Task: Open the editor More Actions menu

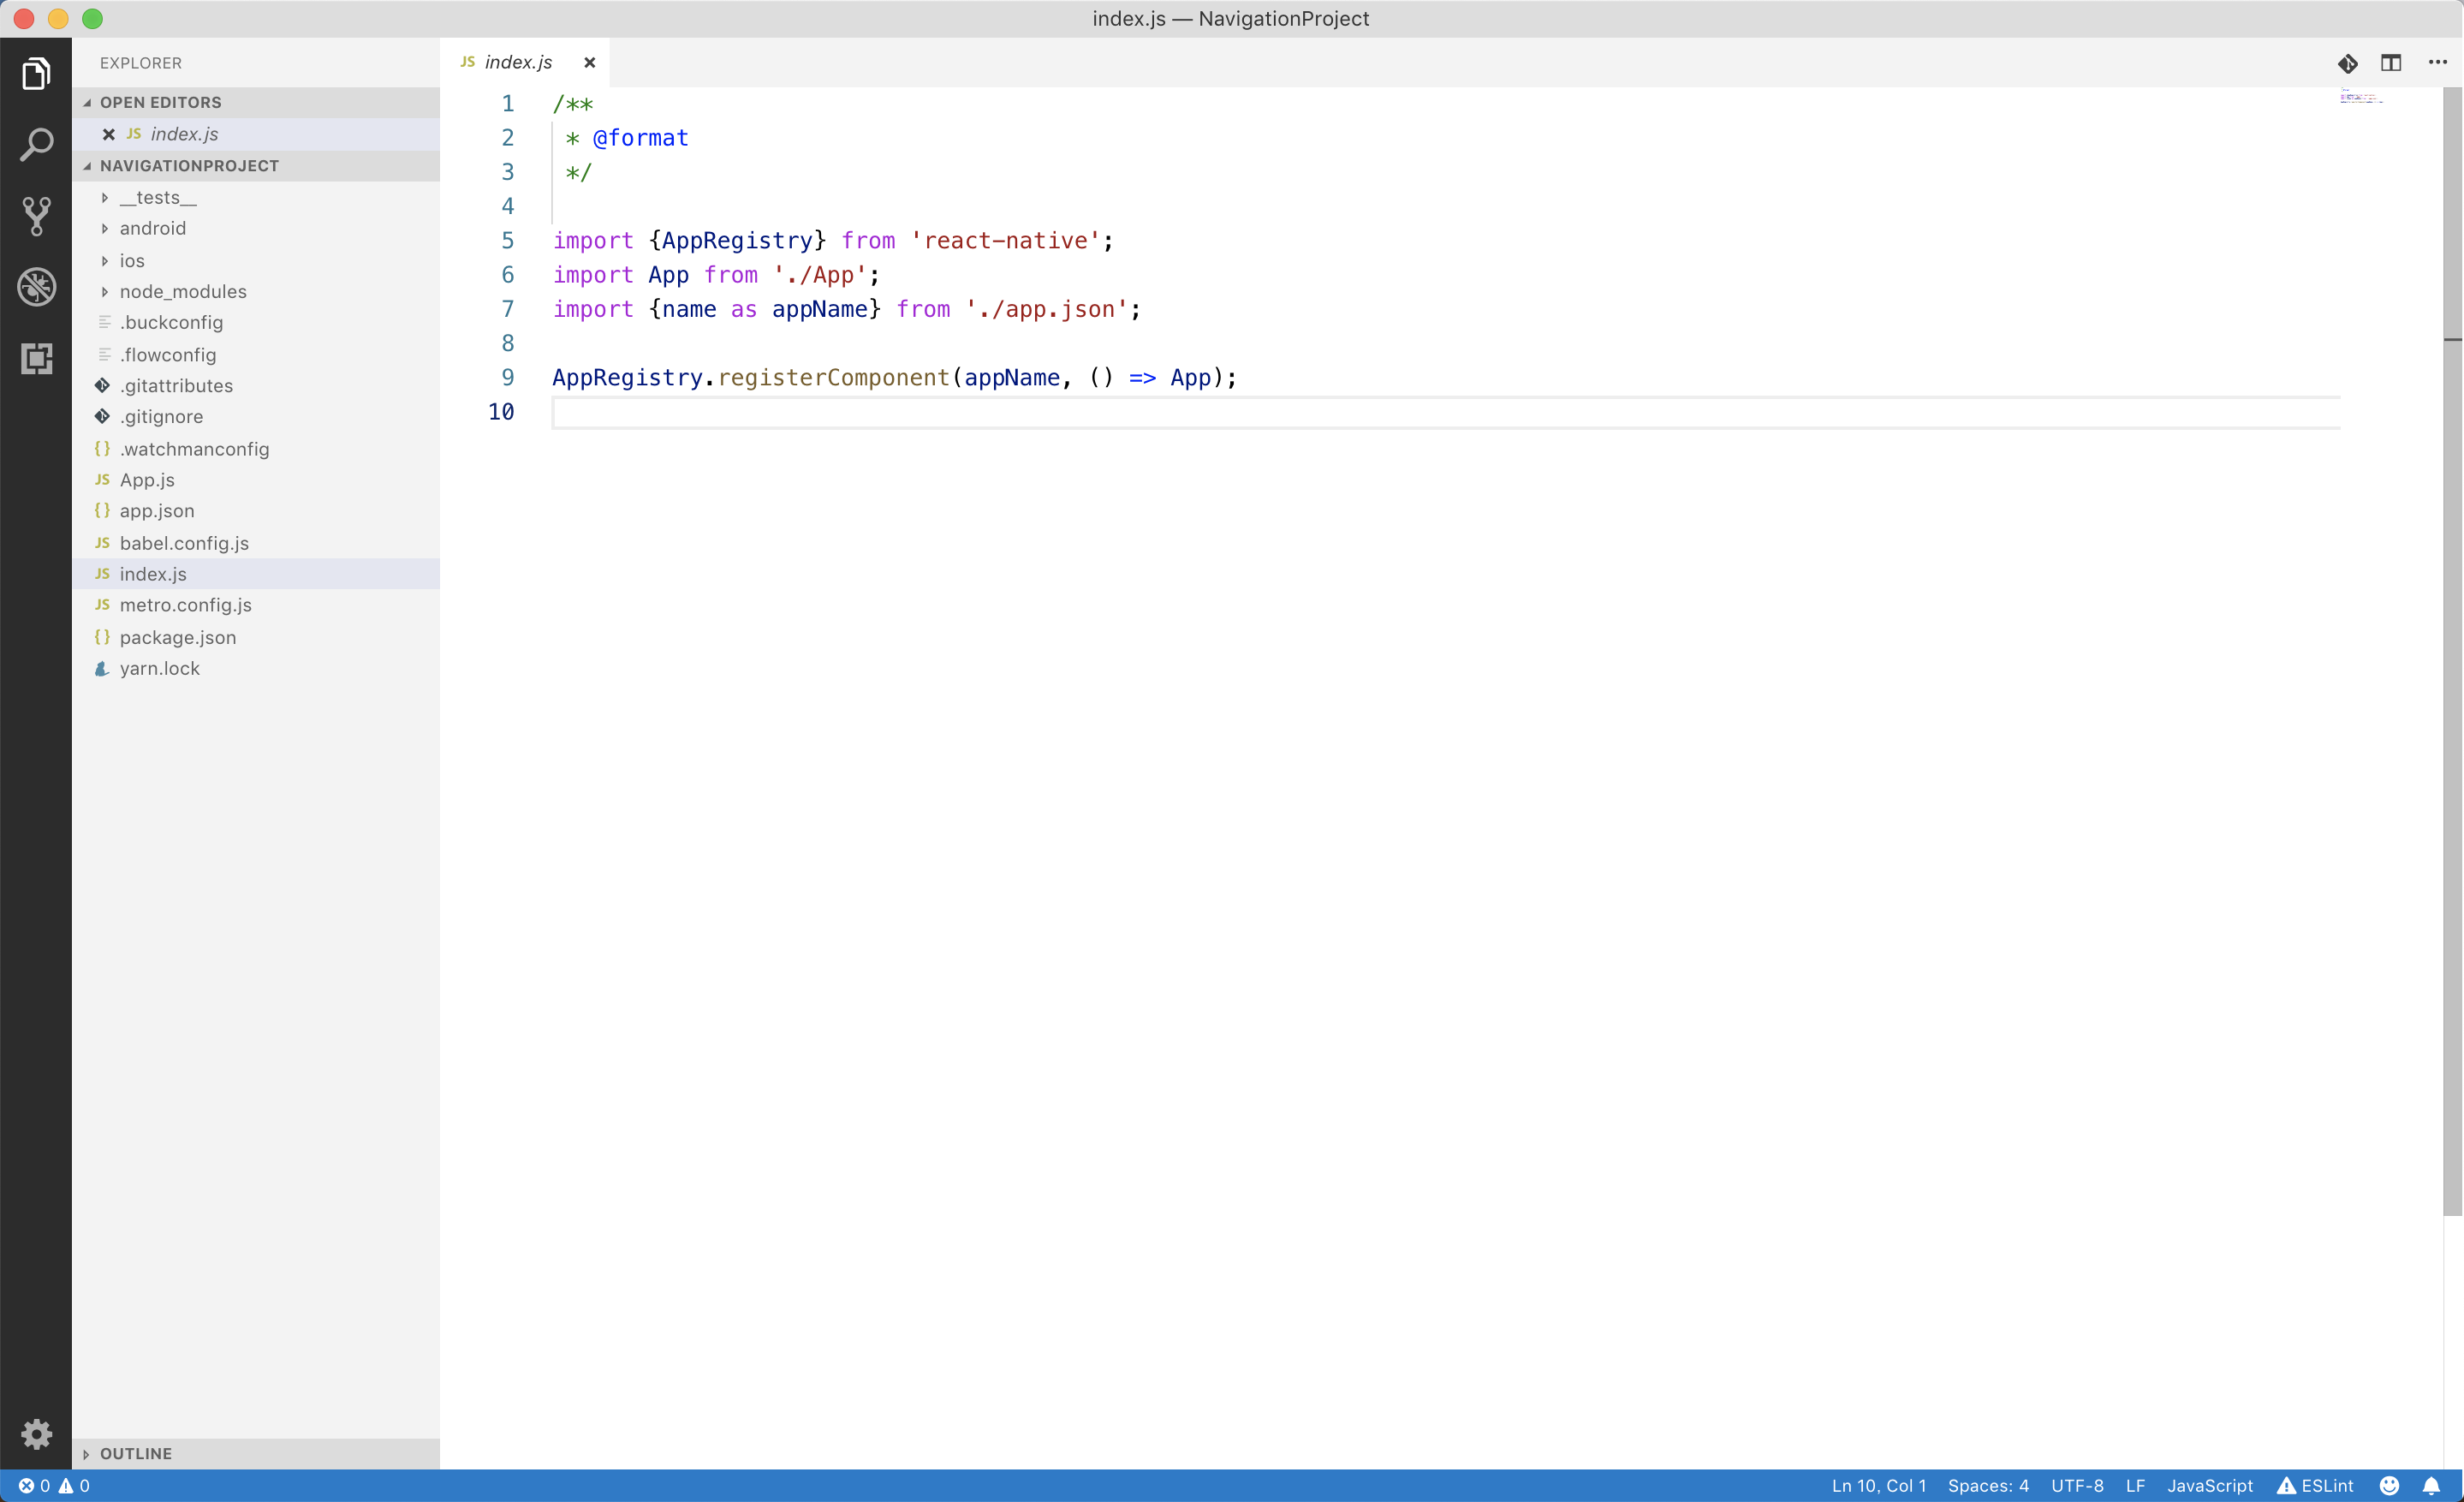Action: 2437,62
